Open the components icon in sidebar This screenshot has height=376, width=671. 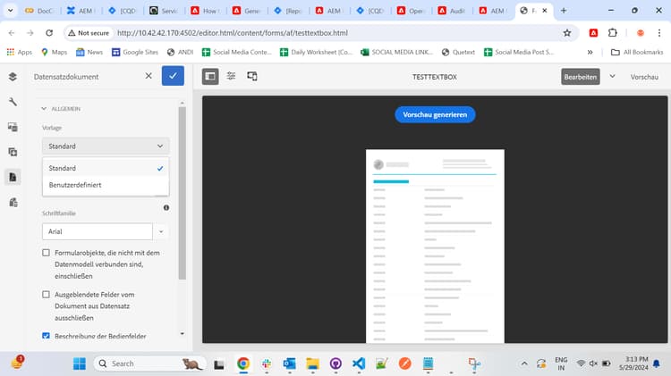tap(13, 152)
